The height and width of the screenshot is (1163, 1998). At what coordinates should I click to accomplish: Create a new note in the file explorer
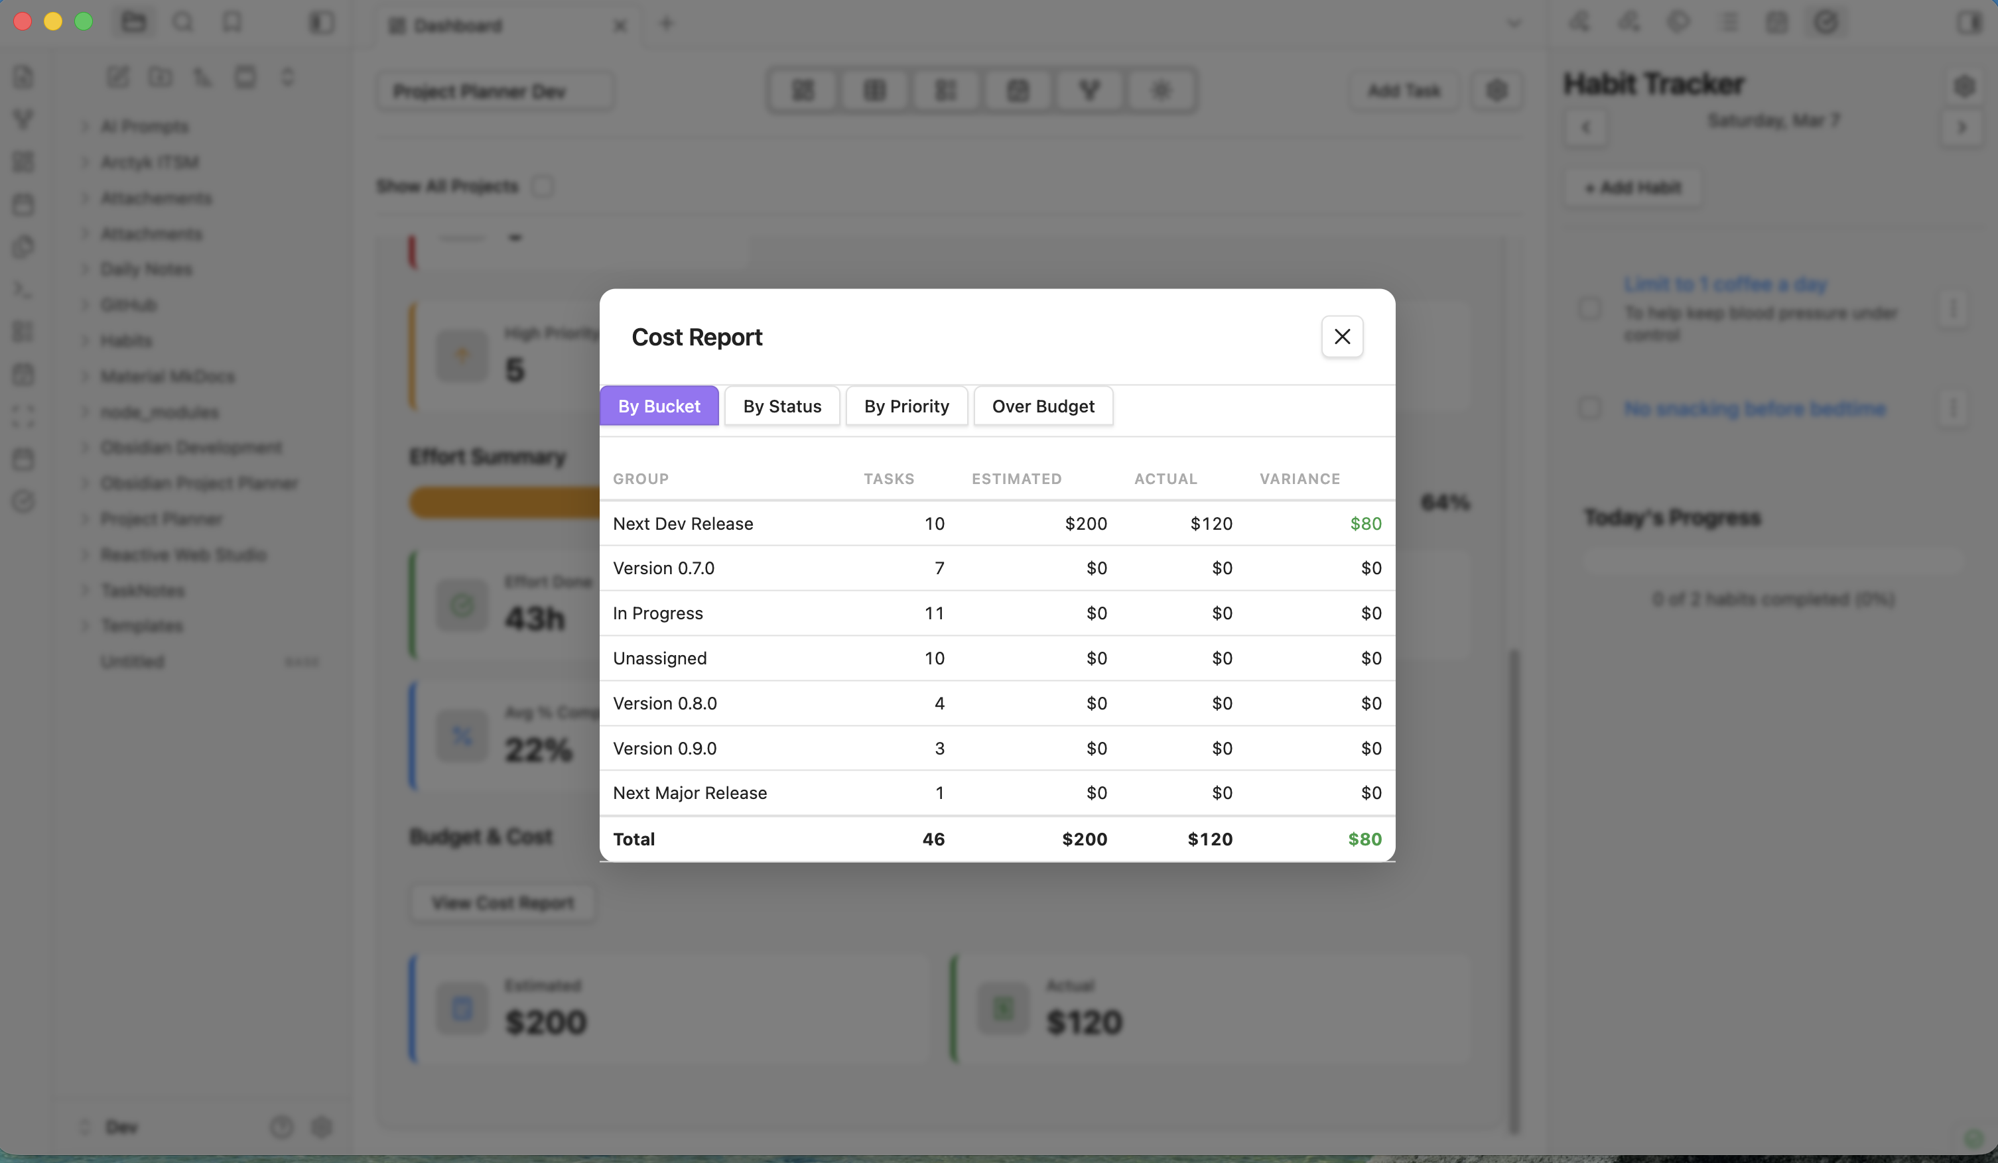coord(117,76)
